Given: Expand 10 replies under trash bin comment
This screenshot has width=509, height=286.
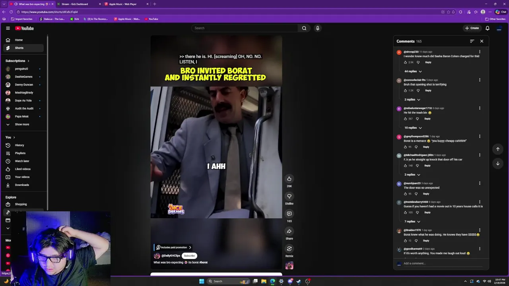Looking at the screenshot, I should tap(413, 128).
